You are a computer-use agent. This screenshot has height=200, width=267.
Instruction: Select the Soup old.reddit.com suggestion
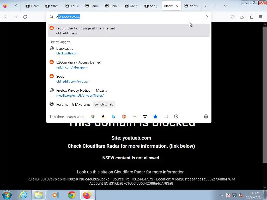tap(129, 79)
